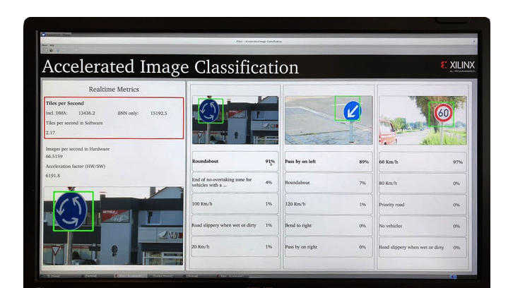Select the End of no-overtaking zone 4% row
Viewport: 513px width, 288px height.
235,182
